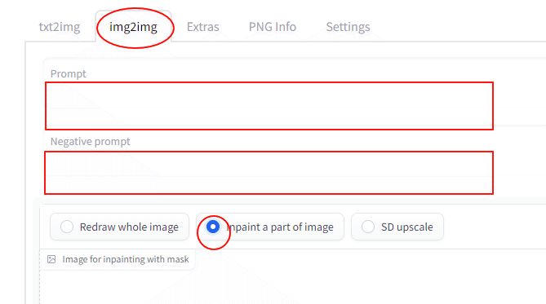This screenshot has height=304, width=546.
Task: Enable the SD upscale radio circle
Action: point(368,227)
